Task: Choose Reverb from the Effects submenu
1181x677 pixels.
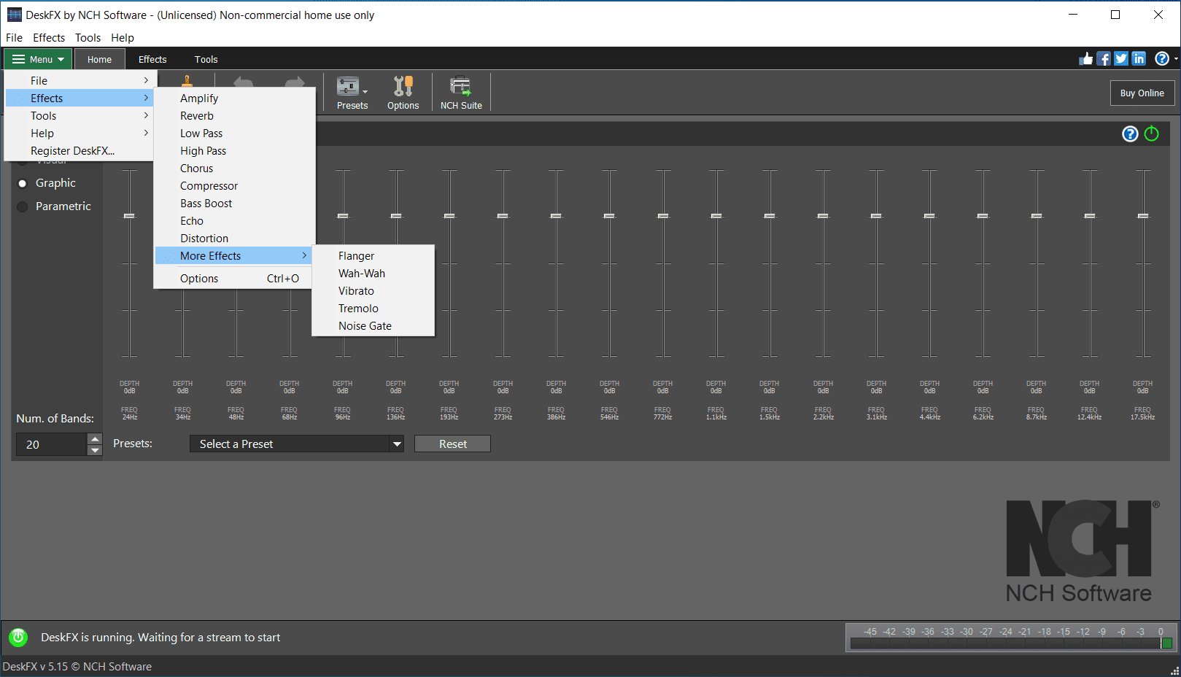Action: click(235, 116)
